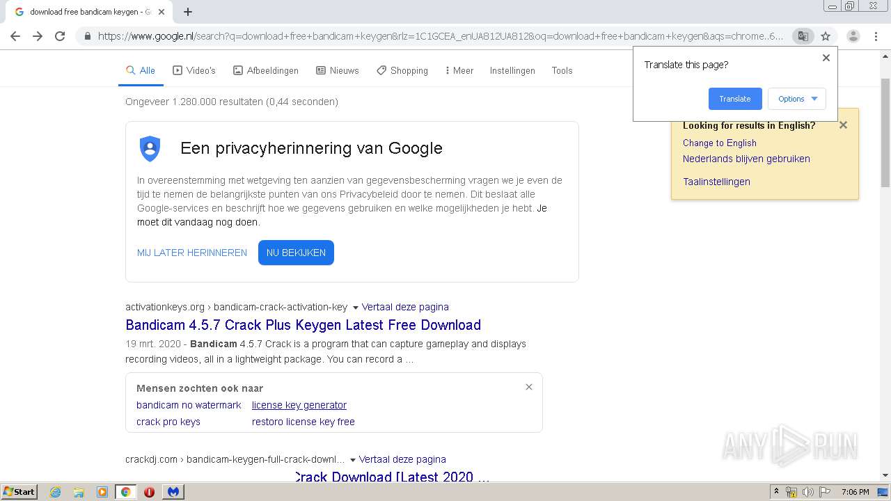This screenshot has height=501, width=891.
Task: Click the 'license key generator' suggestion
Action: (x=299, y=405)
